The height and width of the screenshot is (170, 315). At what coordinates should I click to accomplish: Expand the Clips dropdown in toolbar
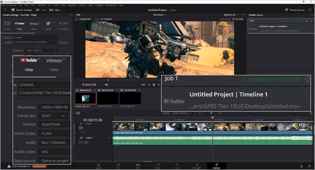coord(56,10)
